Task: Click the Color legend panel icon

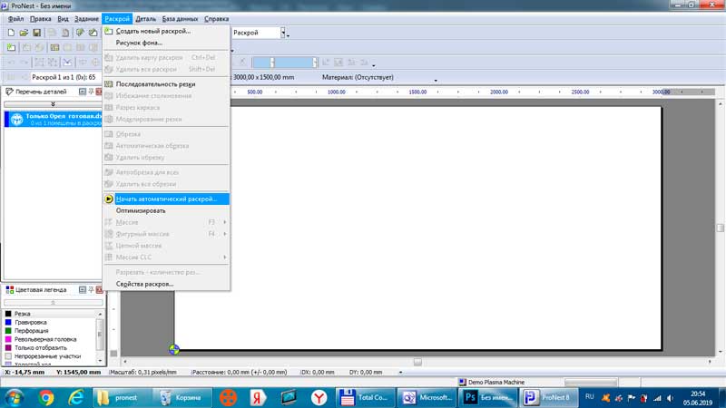Action: pos(9,289)
